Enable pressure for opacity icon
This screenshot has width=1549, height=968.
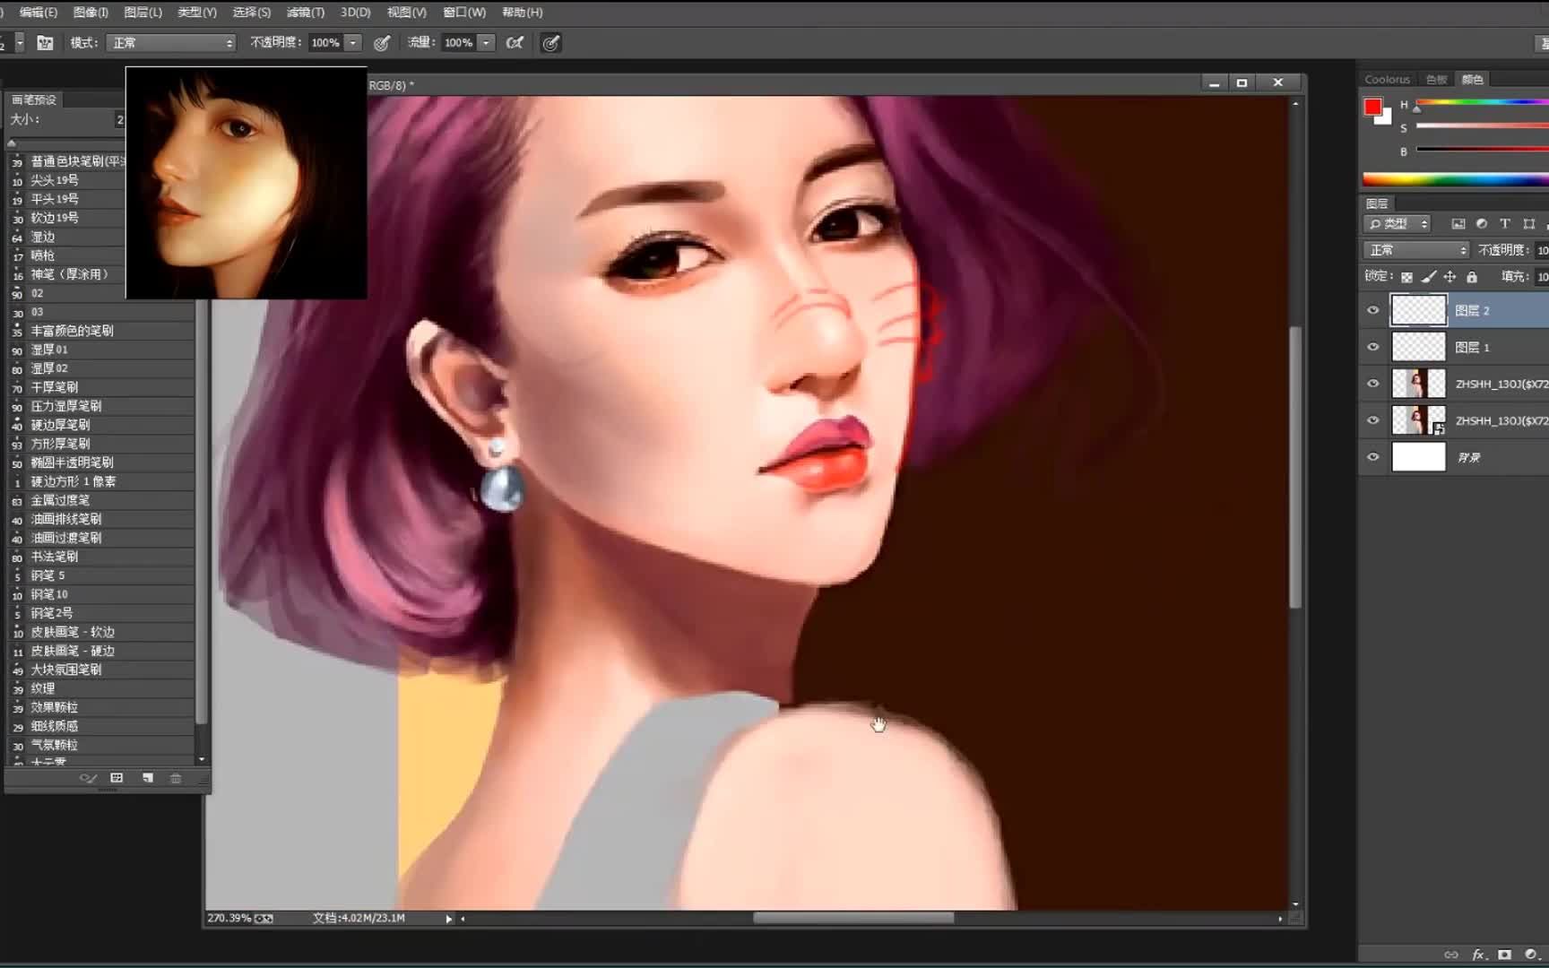pyautogui.click(x=382, y=42)
